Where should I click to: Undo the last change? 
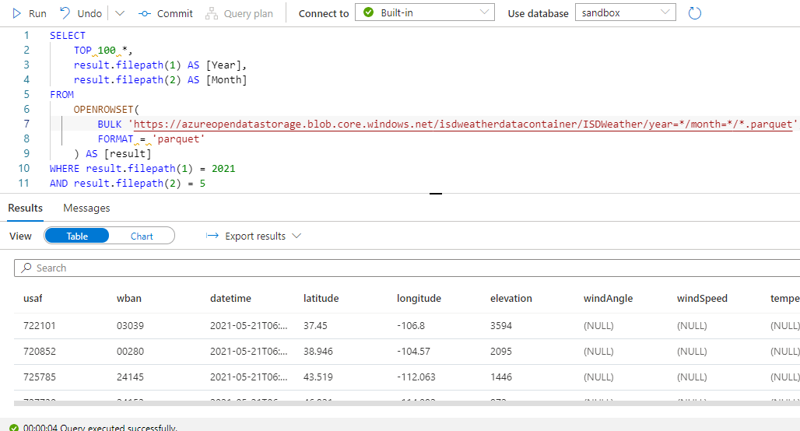tap(81, 13)
